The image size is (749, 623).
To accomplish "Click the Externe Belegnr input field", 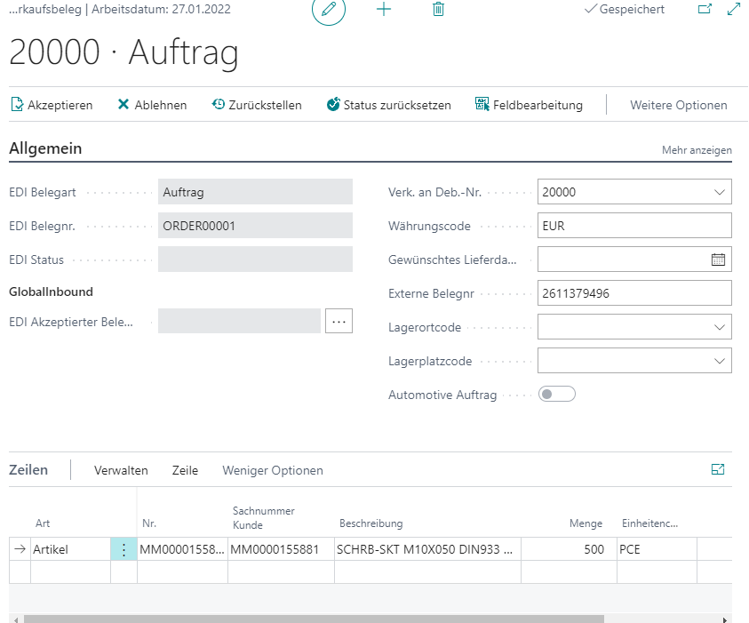I will pos(634,293).
